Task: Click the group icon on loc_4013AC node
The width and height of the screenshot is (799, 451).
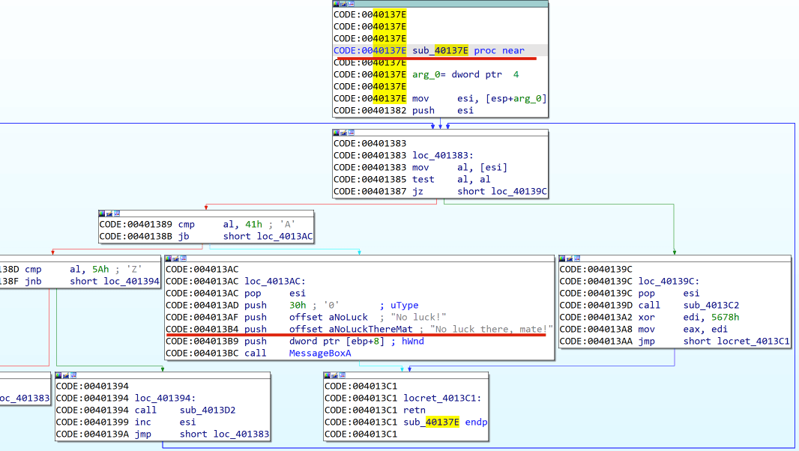Action: click(184, 258)
